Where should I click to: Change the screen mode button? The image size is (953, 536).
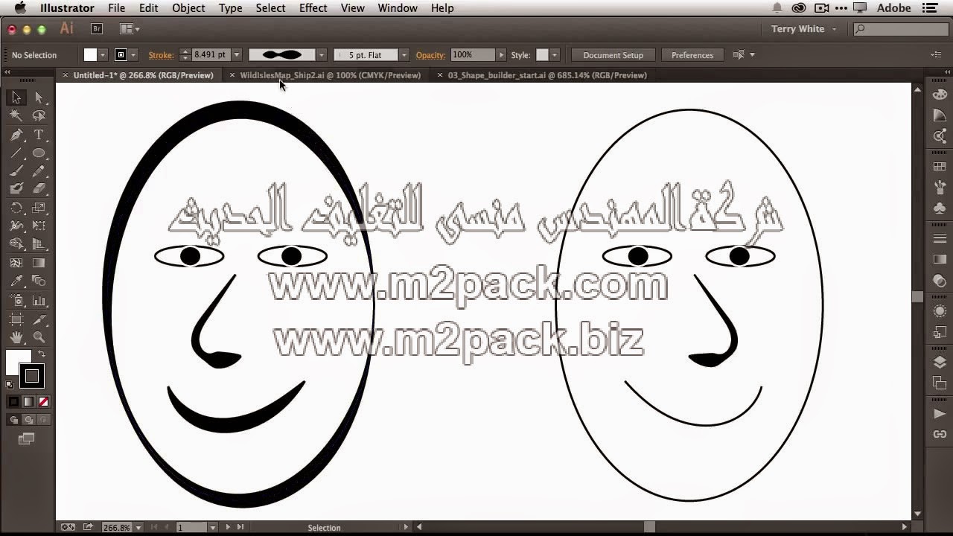click(x=26, y=439)
